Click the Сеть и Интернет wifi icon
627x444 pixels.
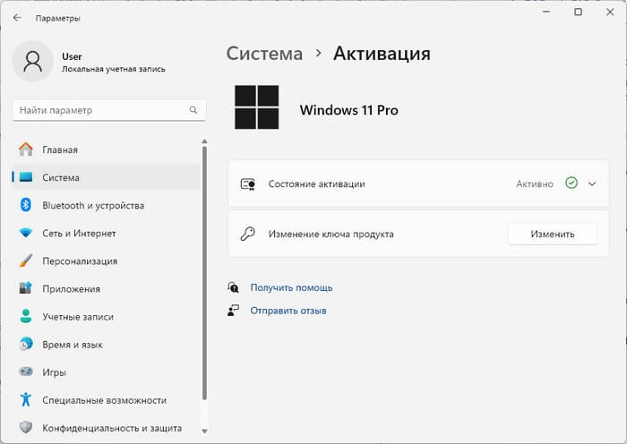(26, 233)
